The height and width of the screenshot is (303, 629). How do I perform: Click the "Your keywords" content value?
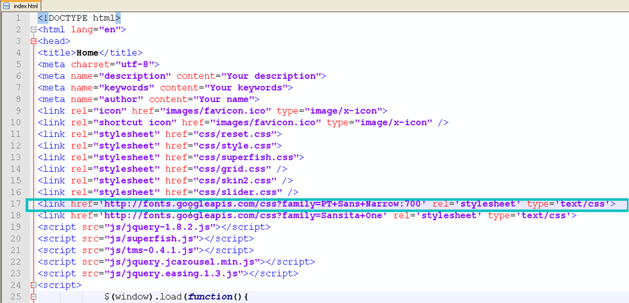pos(246,88)
